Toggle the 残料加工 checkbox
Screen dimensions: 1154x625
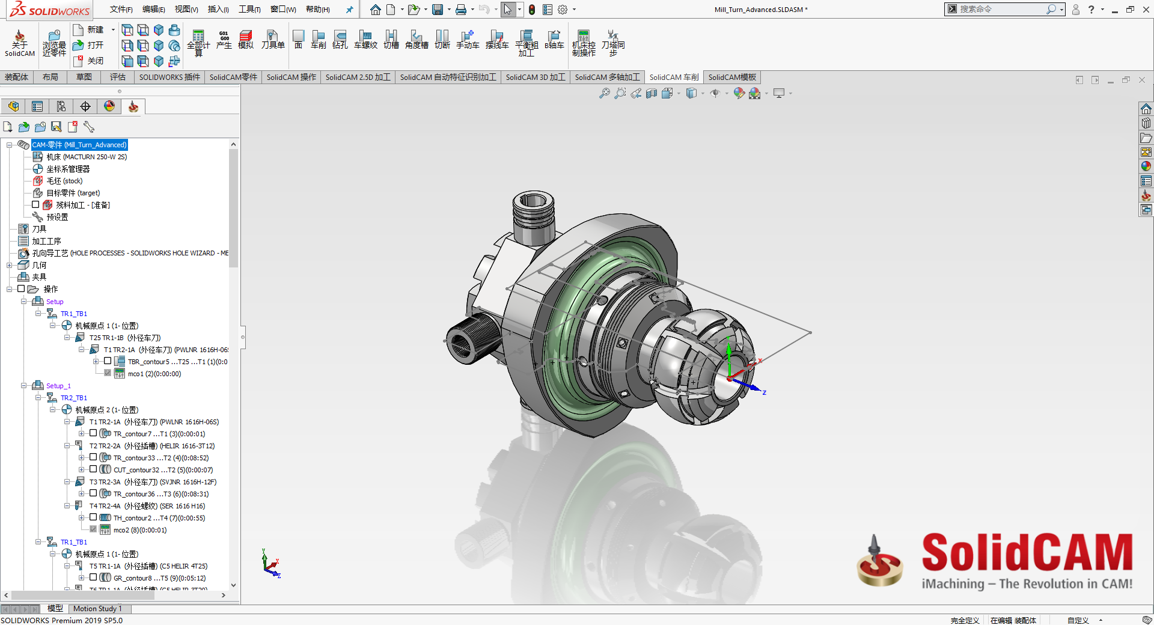pyautogui.click(x=36, y=205)
